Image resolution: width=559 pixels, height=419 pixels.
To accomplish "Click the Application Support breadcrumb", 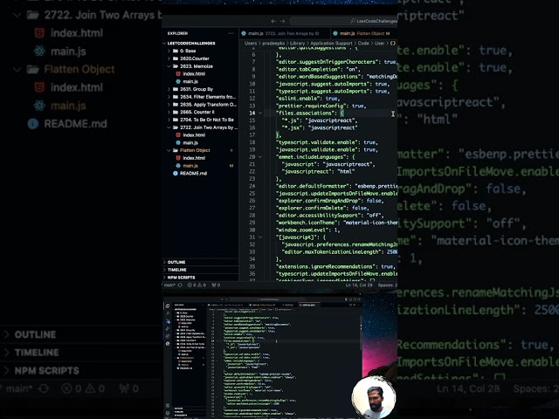I will [331, 43].
